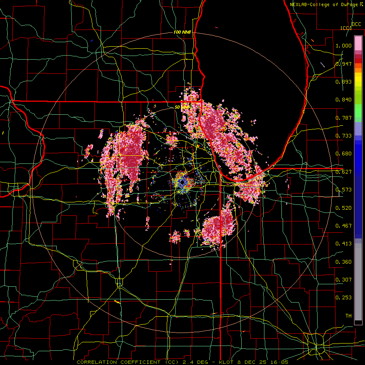Click the [CC] units label
The width and height of the screenshot is (365, 365).
346,28
